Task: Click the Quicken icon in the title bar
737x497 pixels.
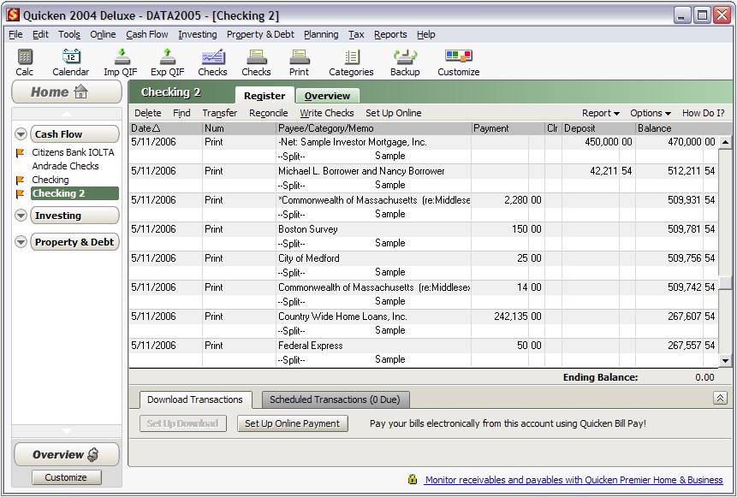Action: click(13, 15)
